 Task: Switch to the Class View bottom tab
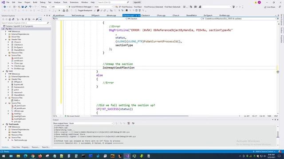(x=16, y=147)
